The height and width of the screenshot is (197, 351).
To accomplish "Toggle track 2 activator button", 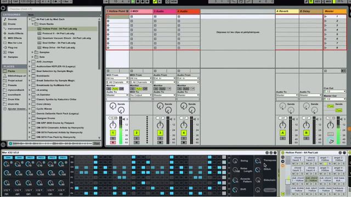I will (137, 133).
